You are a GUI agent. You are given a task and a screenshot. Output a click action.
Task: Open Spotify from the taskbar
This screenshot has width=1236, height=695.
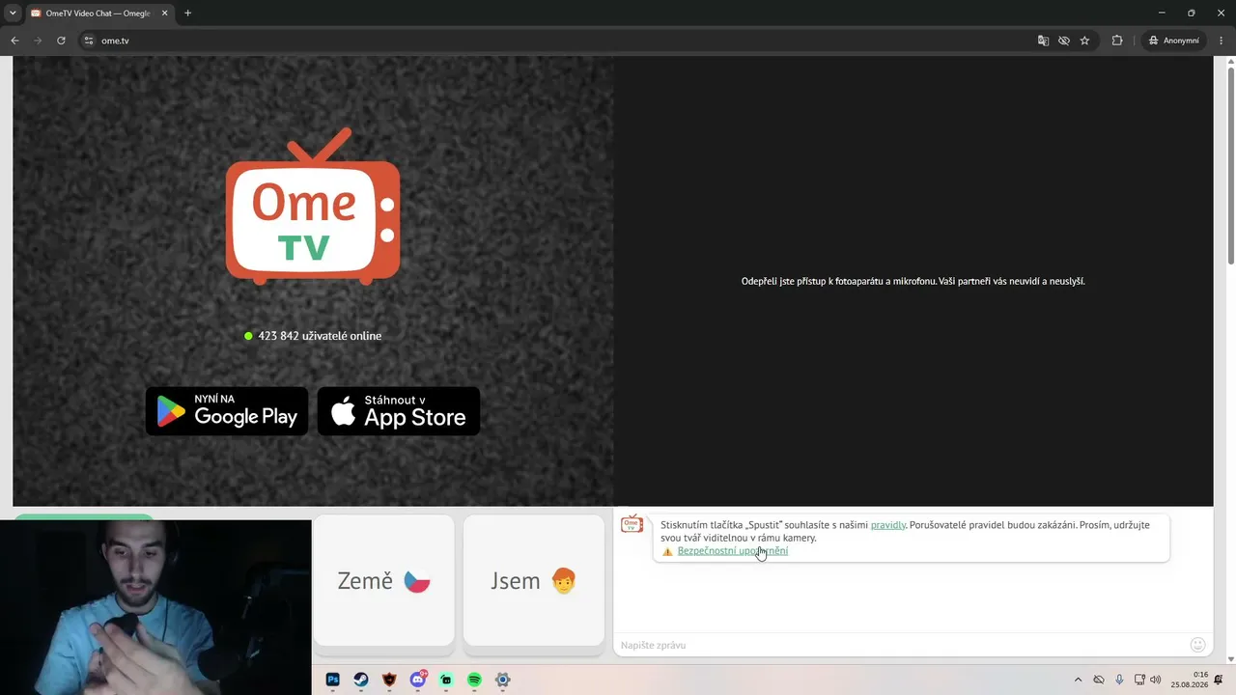[474, 680]
